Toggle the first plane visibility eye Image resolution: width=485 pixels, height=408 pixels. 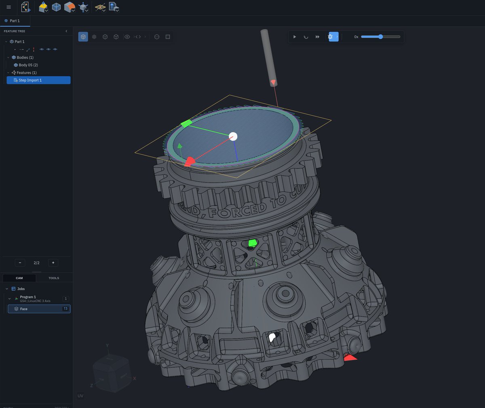point(42,49)
